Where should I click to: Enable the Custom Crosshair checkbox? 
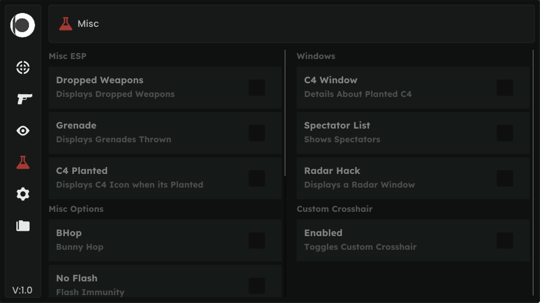[505, 241]
